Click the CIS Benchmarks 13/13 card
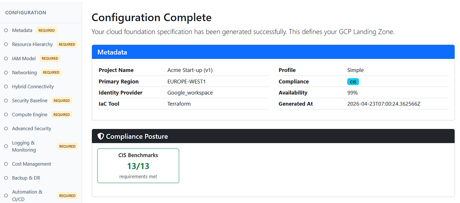 coord(138,166)
